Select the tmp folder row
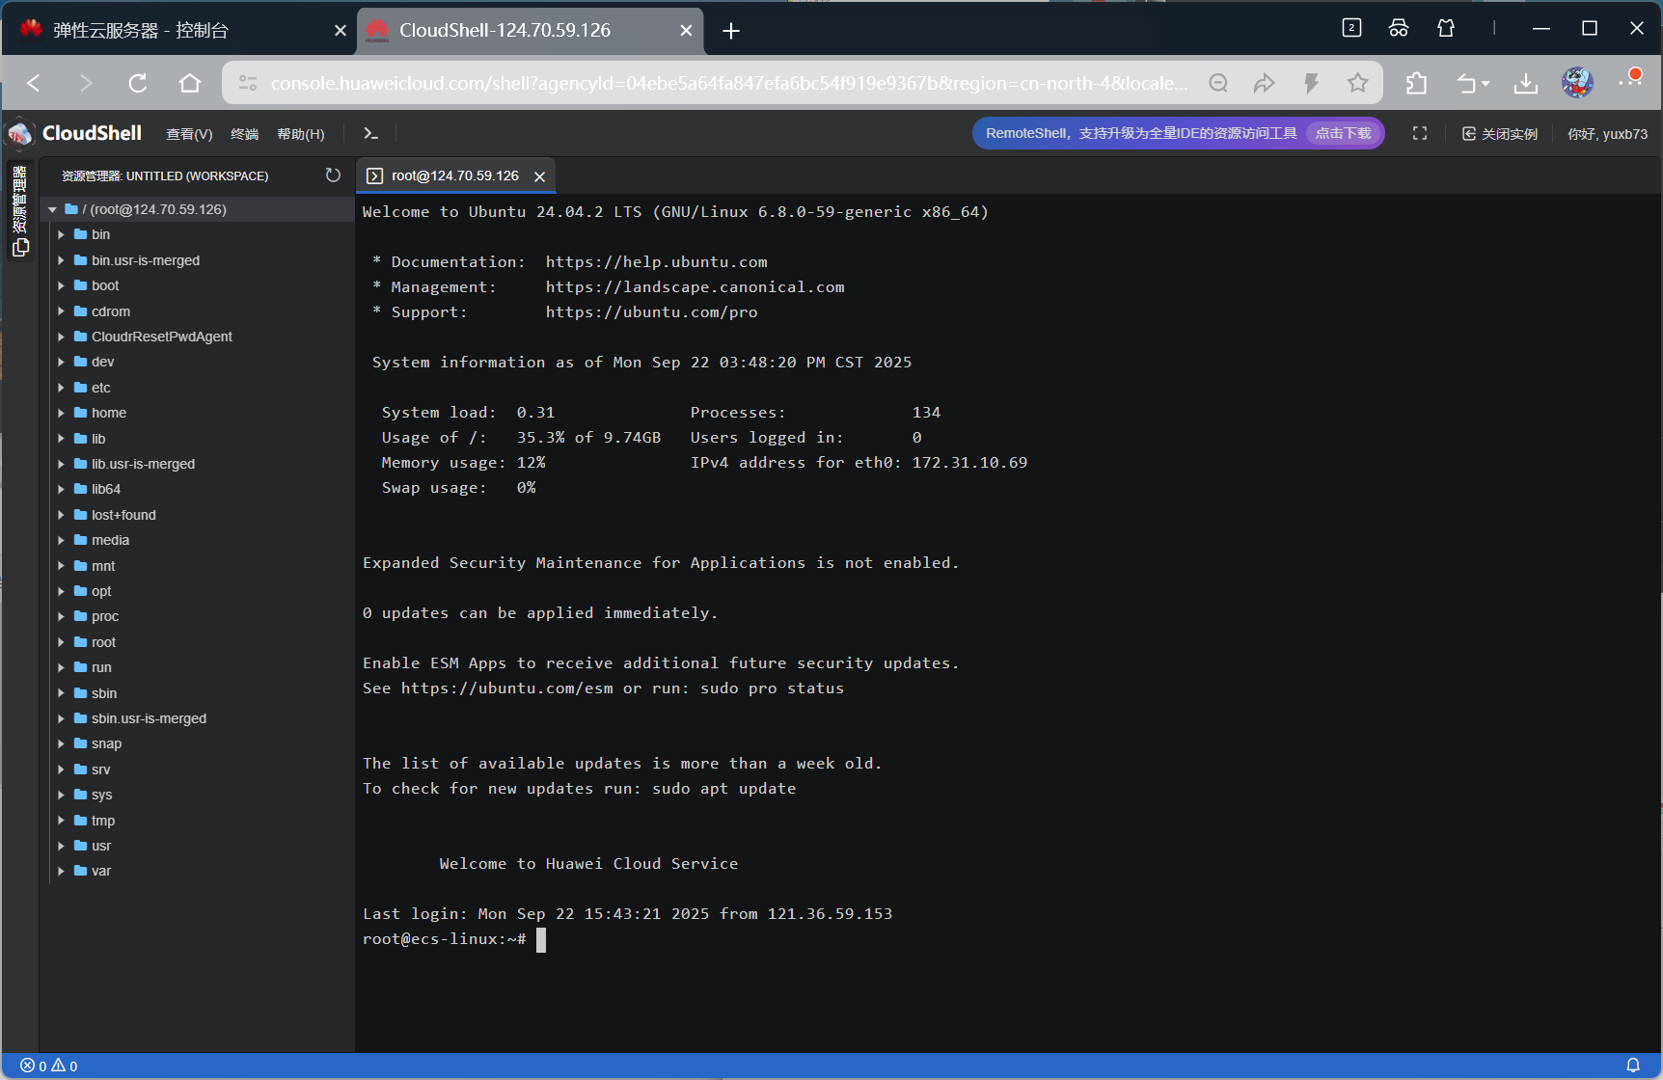The width and height of the screenshot is (1663, 1080). tap(197, 821)
